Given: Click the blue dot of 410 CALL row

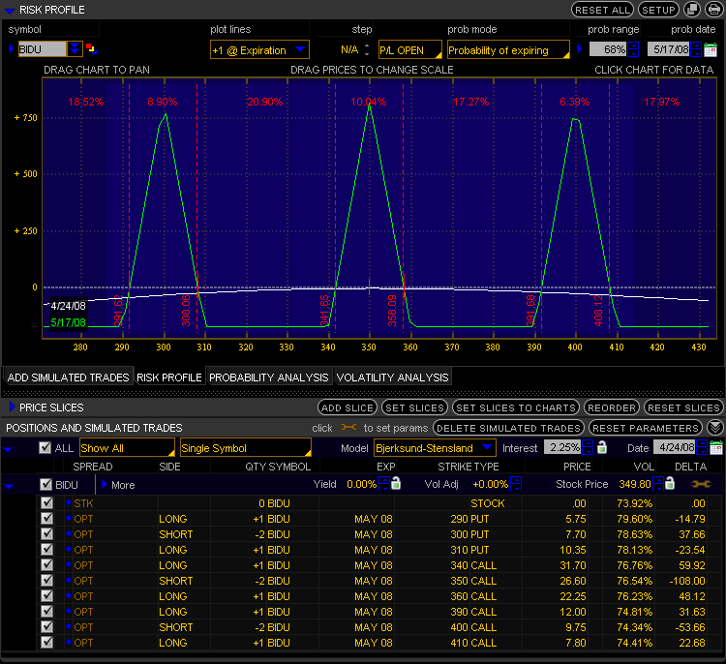Looking at the screenshot, I should (69, 642).
